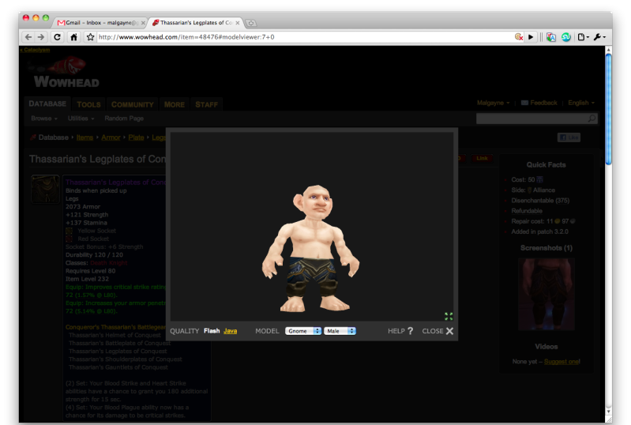Open model viewer Help
Image resolution: width=631 pixels, height=425 pixels.
click(x=400, y=331)
